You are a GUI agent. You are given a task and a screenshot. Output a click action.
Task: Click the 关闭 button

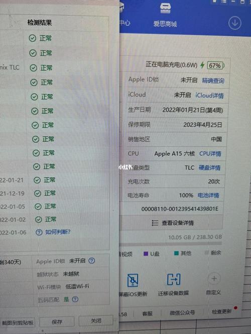point(96,321)
